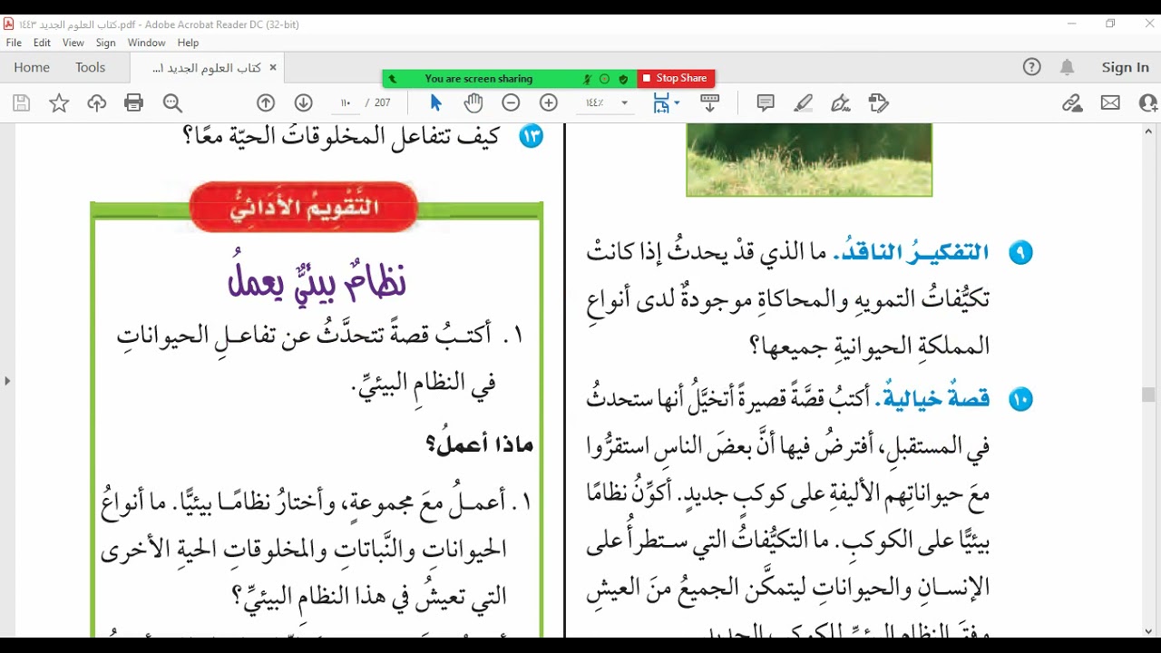This screenshot has height=653, width=1161.
Task: Mute microphone in screen sharing bar
Action: click(x=588, y=79)
